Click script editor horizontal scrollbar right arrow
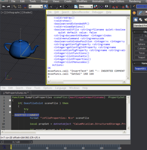This screenshot has height=150, width=147. [124, 132]
